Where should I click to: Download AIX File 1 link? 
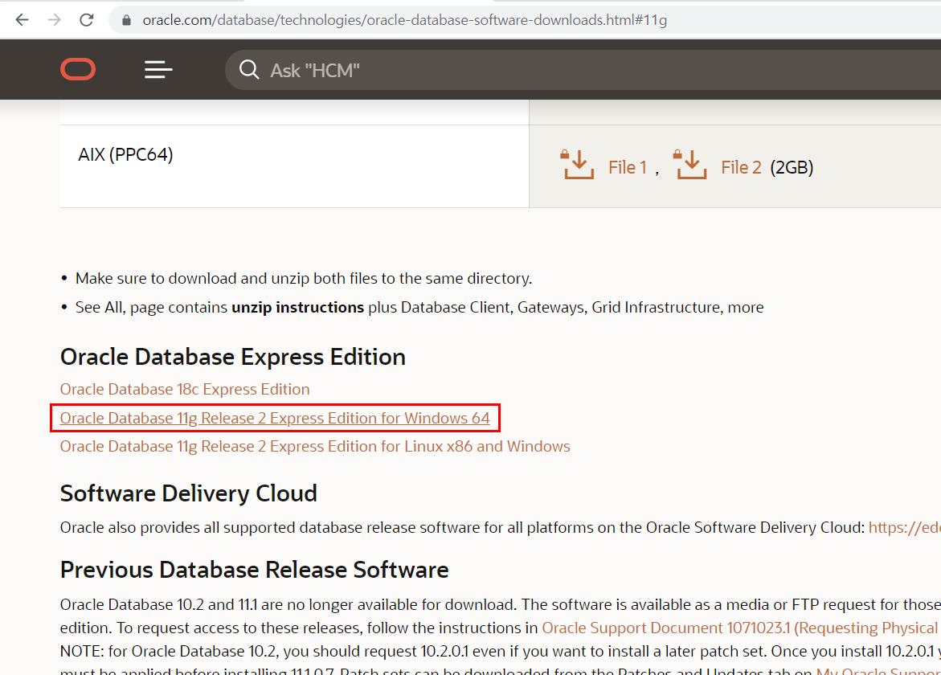click(627, 167)
